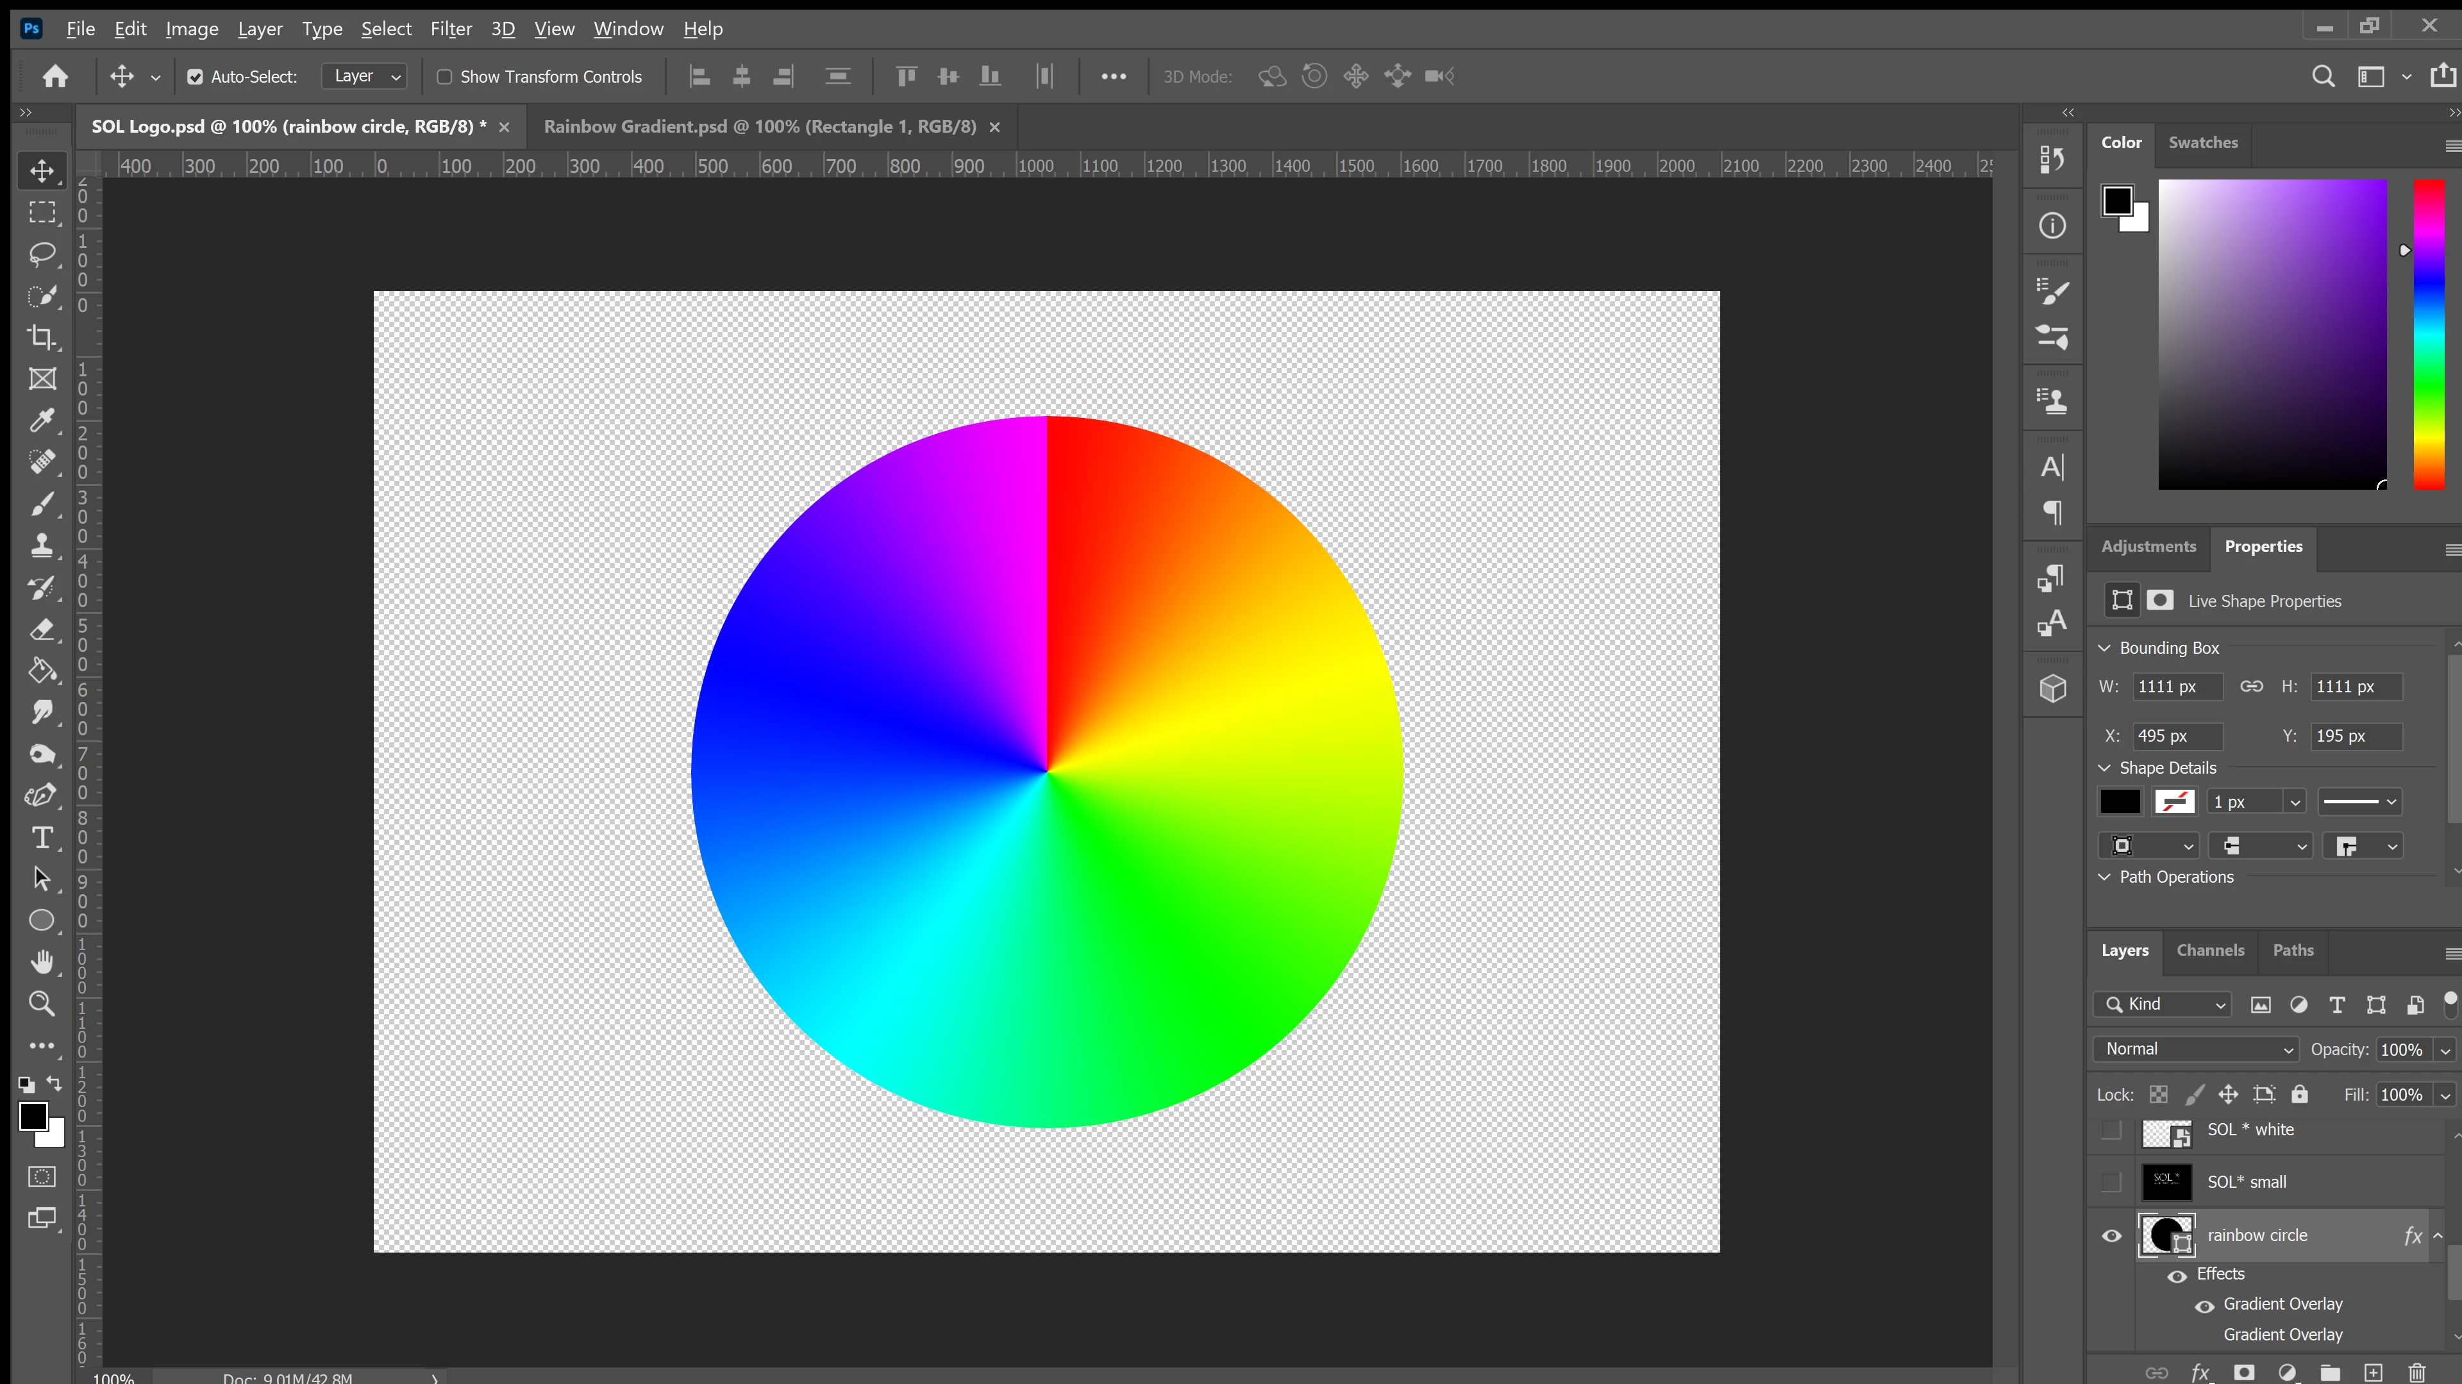This screenshot has width=2462, height=1384.
Task: Select the Eyedropper tool
Action: click(41, 421)
